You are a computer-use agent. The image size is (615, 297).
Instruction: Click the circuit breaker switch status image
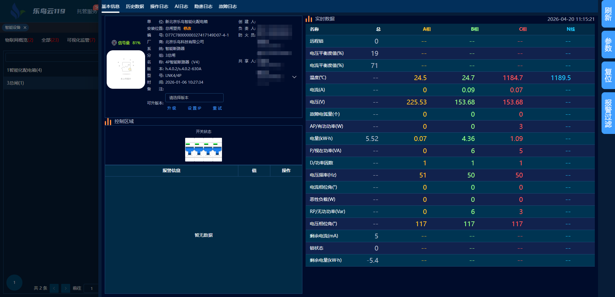click(203, 150)
